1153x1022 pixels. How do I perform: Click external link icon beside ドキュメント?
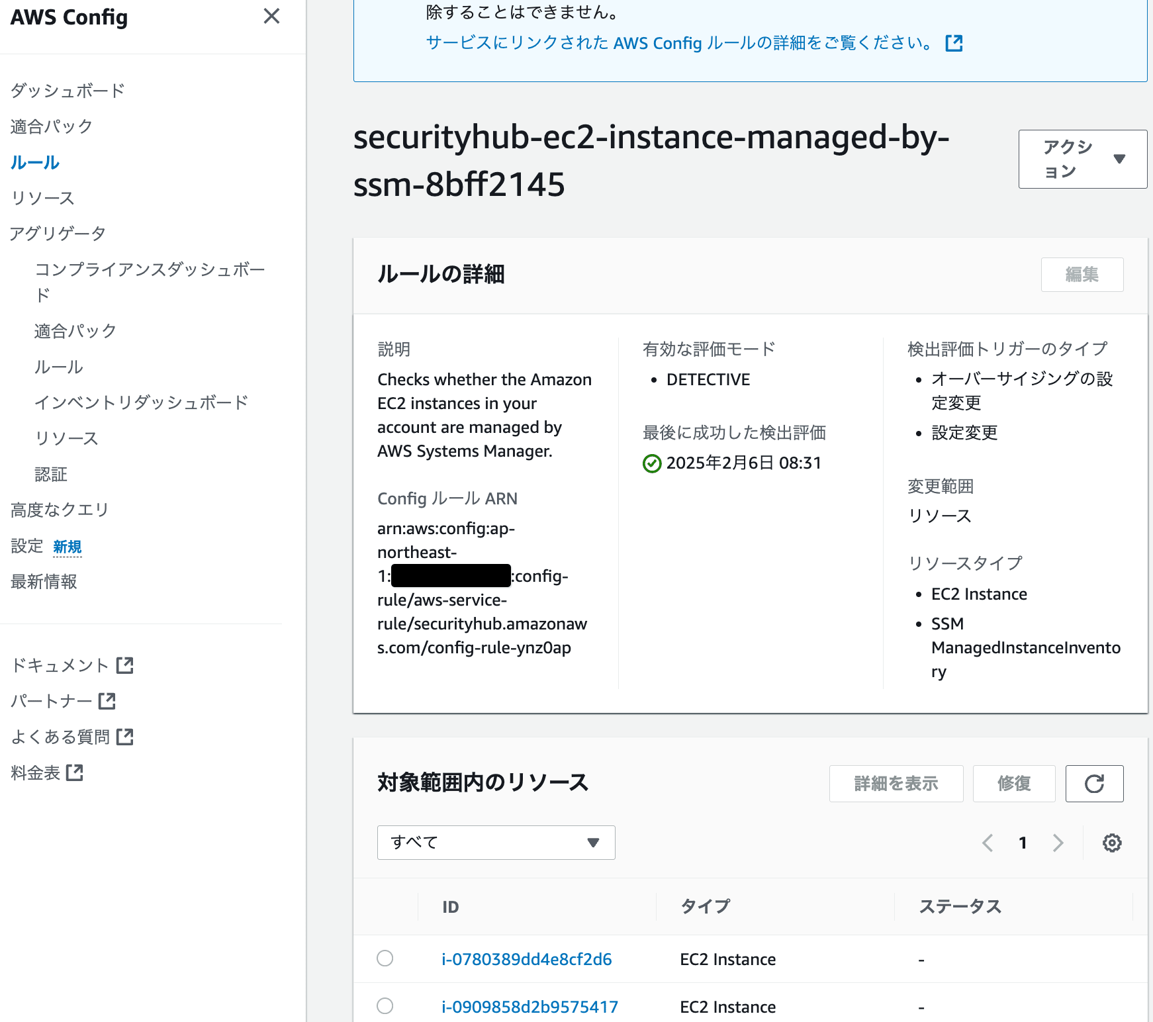[x=124, y=665]
